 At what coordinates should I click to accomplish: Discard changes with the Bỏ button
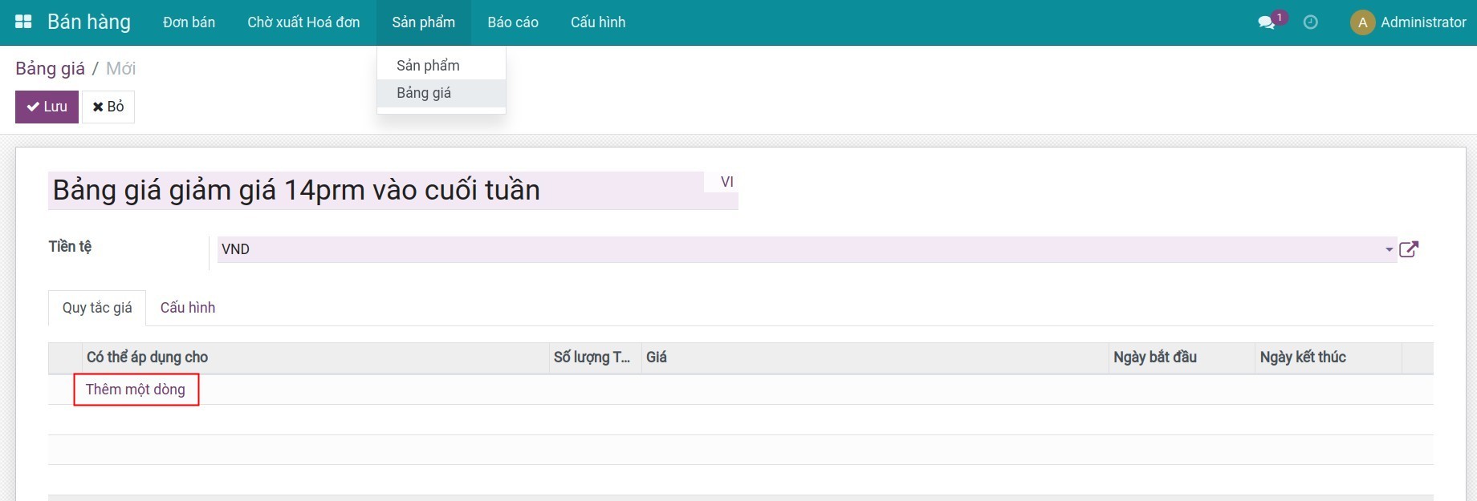[x=108, y=107]
